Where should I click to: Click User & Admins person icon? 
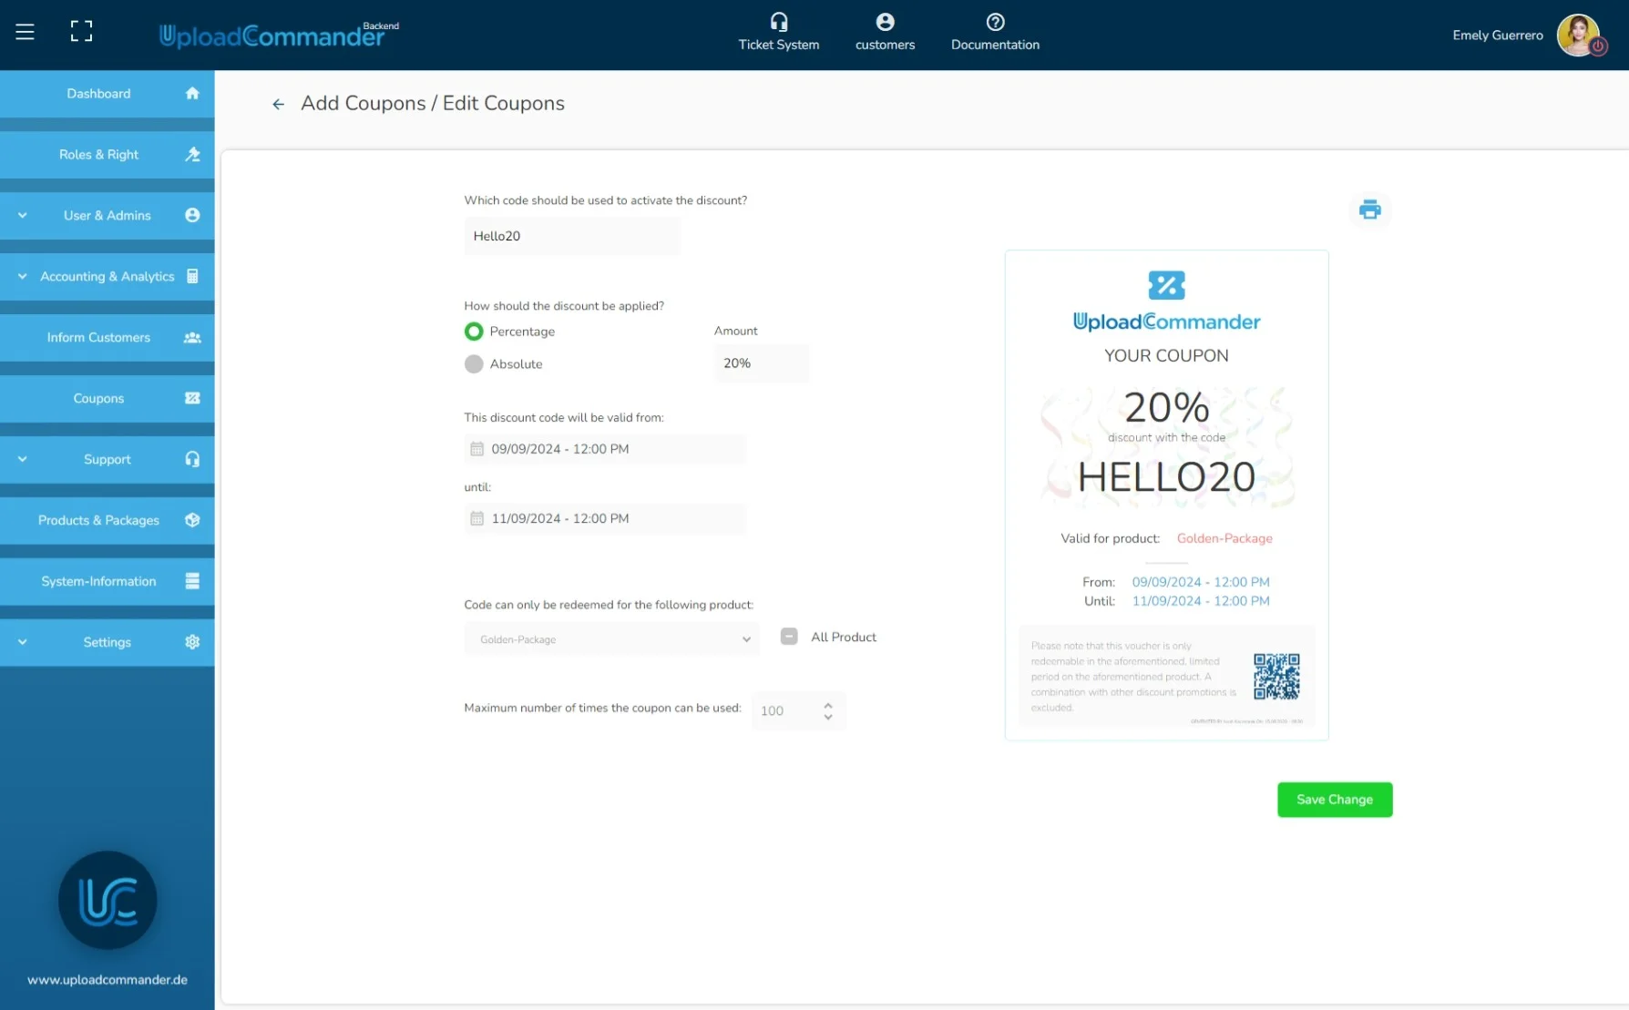[192, 215]
